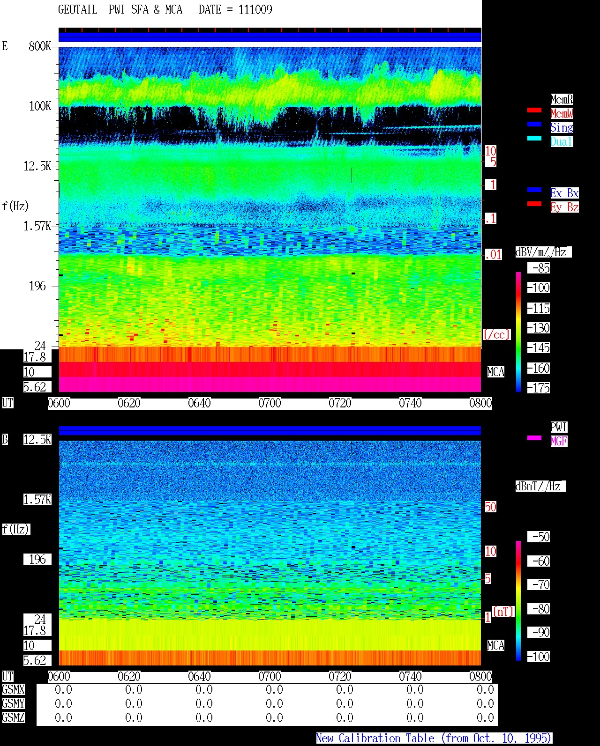Select the red Ey Bz legend marker

click(x=534, y=204)
